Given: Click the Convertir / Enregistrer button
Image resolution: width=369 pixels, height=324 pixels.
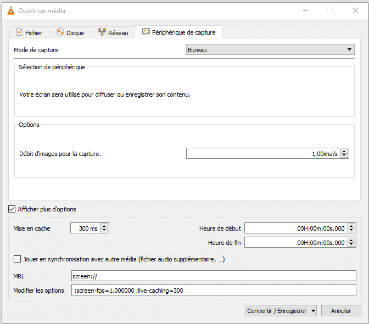Looking at the screenshot, I should (277, 311).
